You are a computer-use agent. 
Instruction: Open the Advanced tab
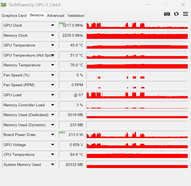56,15
